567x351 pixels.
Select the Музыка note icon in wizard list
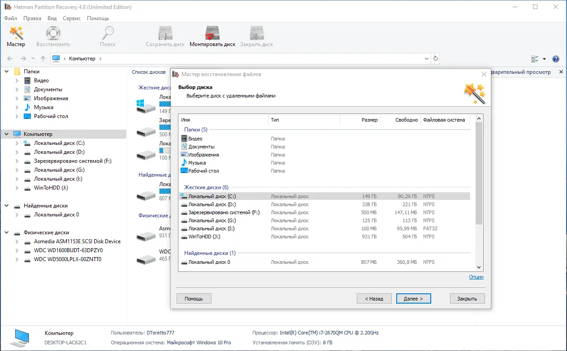[x=184, y=163]
